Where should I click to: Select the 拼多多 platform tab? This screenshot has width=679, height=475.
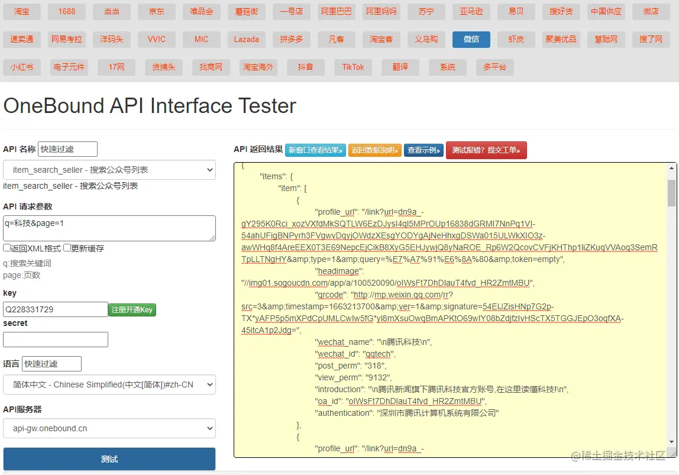pyautogui.click(x=291, y=39)
